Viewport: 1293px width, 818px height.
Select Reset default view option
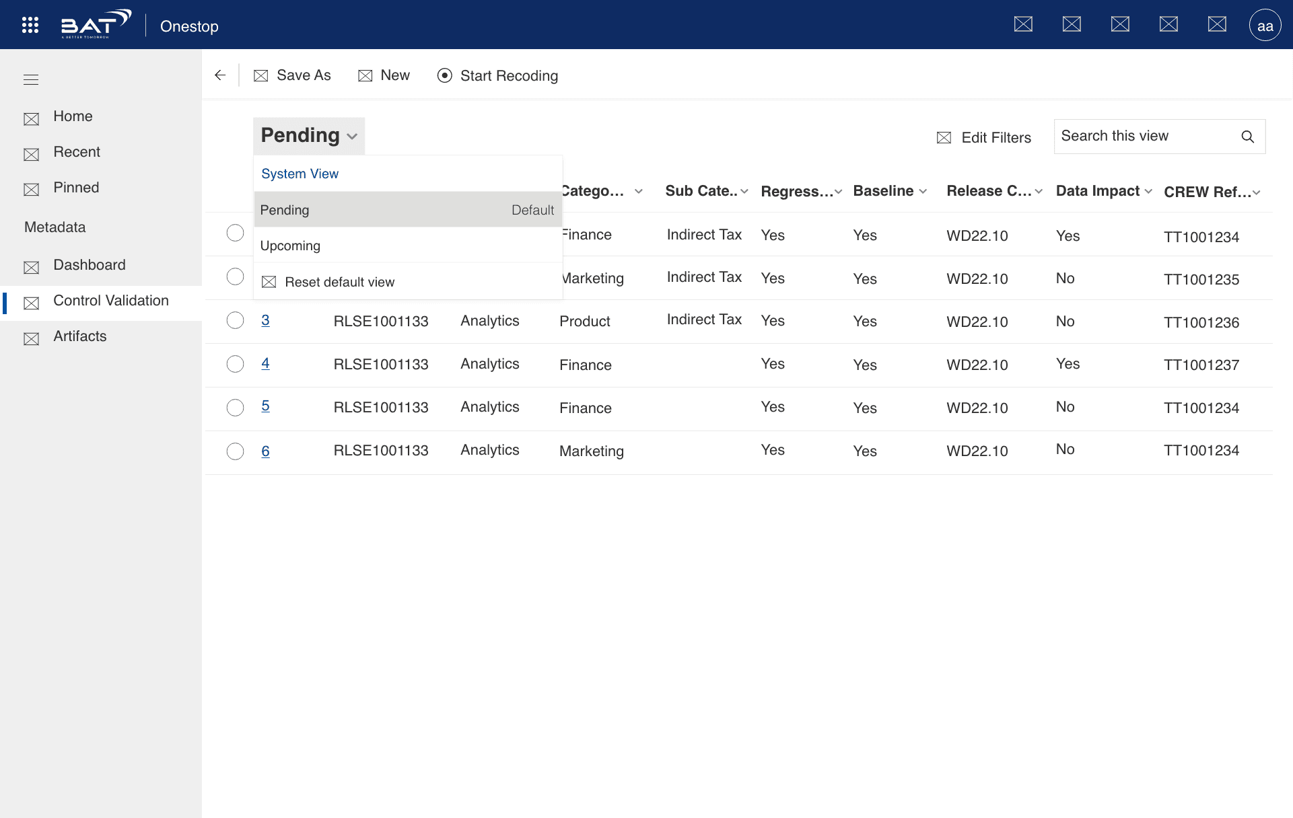point(339,282)
